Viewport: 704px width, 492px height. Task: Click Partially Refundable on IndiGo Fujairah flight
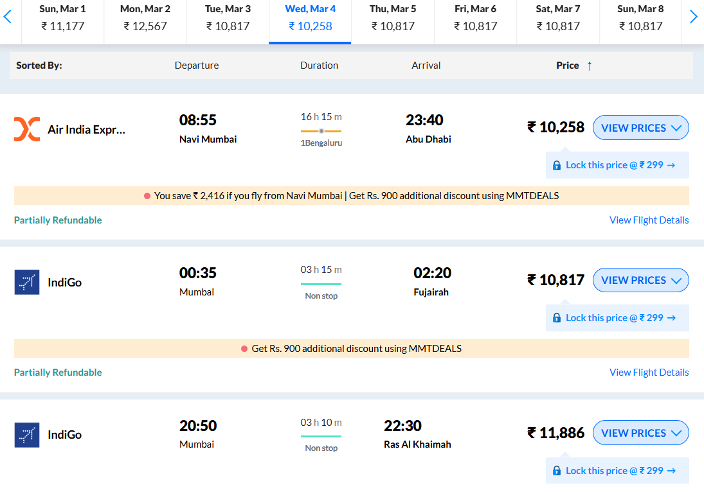click(x=58, y=373)
